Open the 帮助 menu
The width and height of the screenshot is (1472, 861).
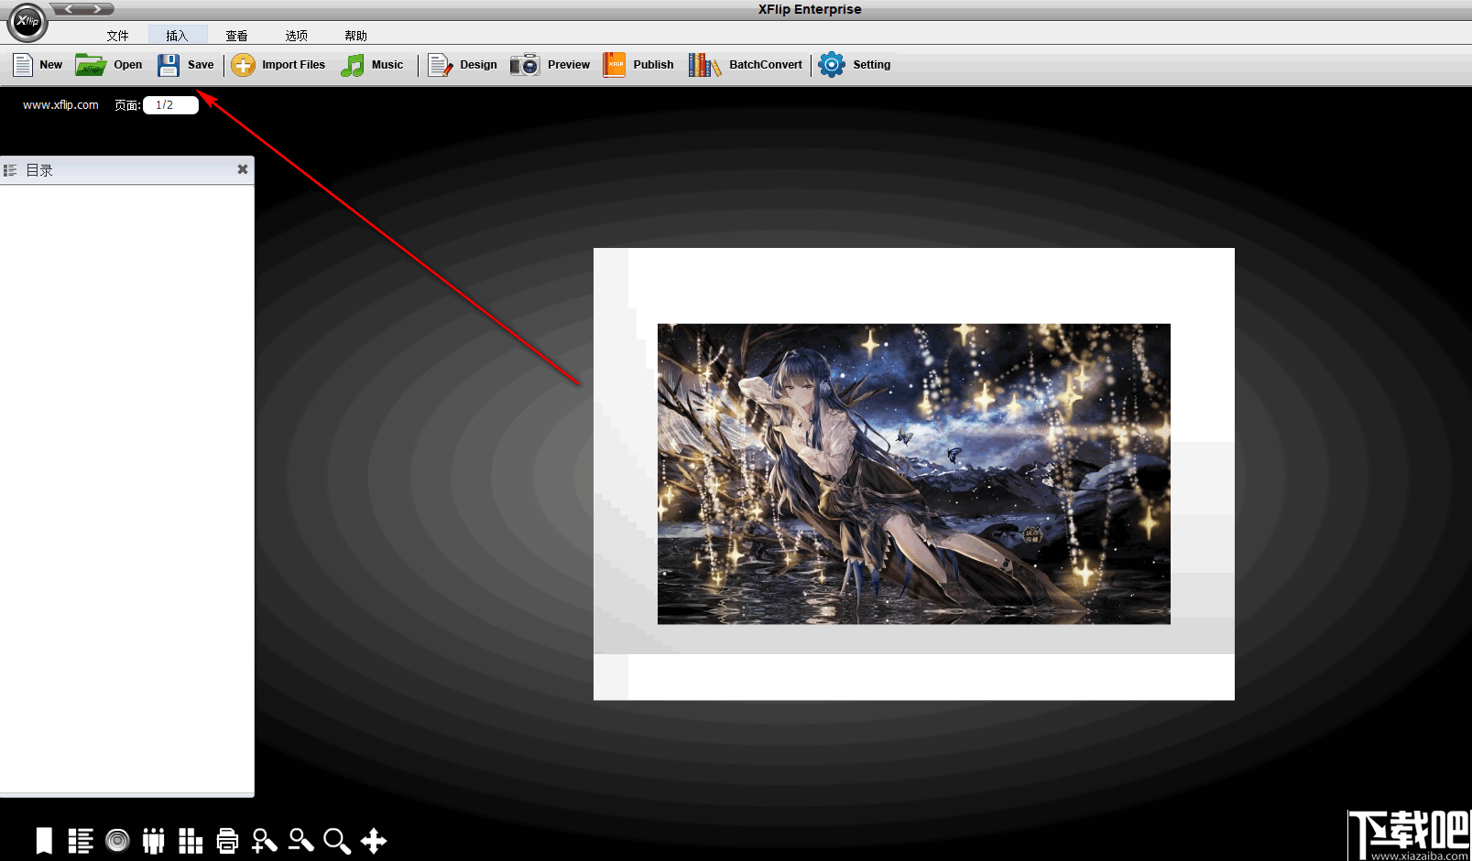coord(355,36)
